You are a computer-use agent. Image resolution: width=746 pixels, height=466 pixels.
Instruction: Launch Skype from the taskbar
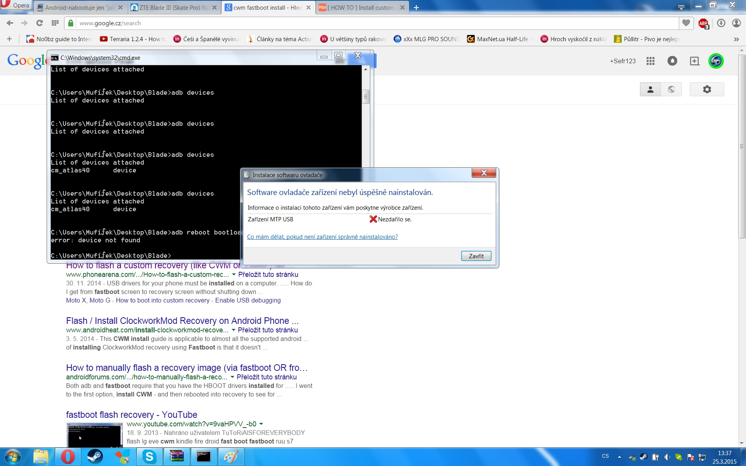(149, 457)
